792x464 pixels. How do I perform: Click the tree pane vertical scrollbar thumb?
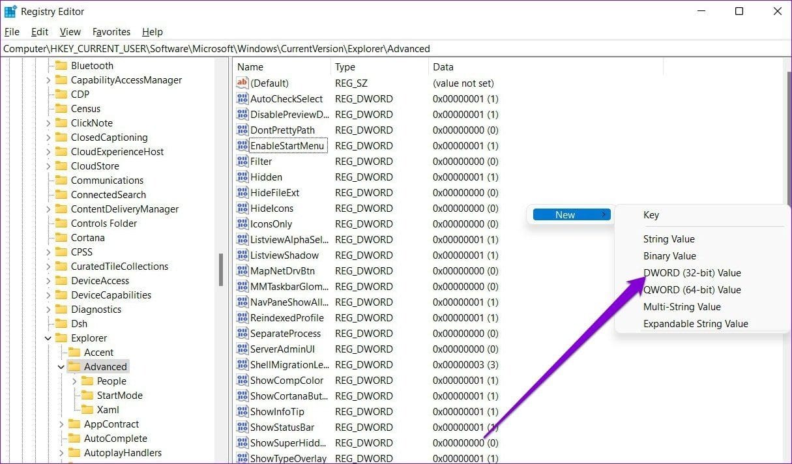click(x=221, y=269)
